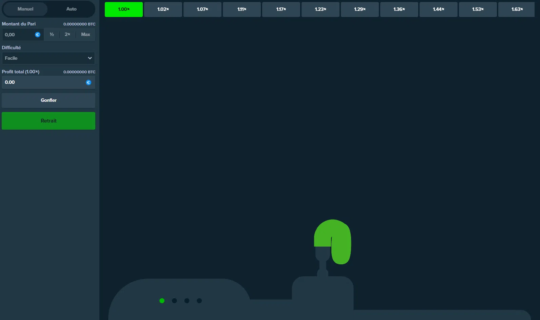
Task: Click the euro icon in profit field
Action: click(x=89, y=82)
